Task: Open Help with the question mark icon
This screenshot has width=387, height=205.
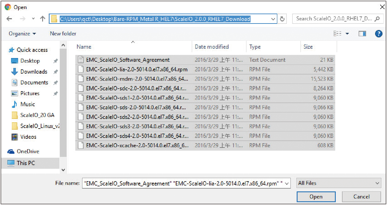Action: pyautogui.click(x=379, y=34)
